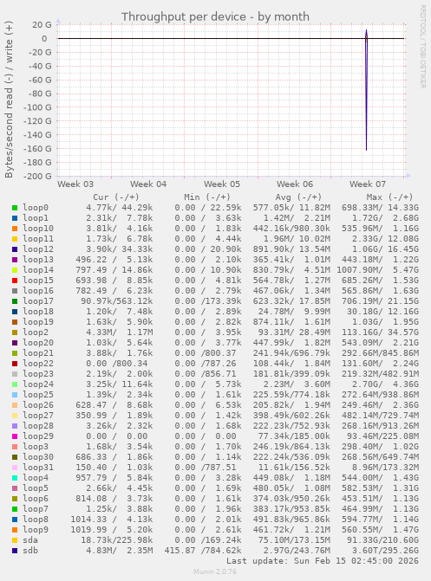Click the 'Last update: Sun Feb 15 02:45:00 2026' text
The width and height of the screenshot is (431, 581).
point(323,561)
